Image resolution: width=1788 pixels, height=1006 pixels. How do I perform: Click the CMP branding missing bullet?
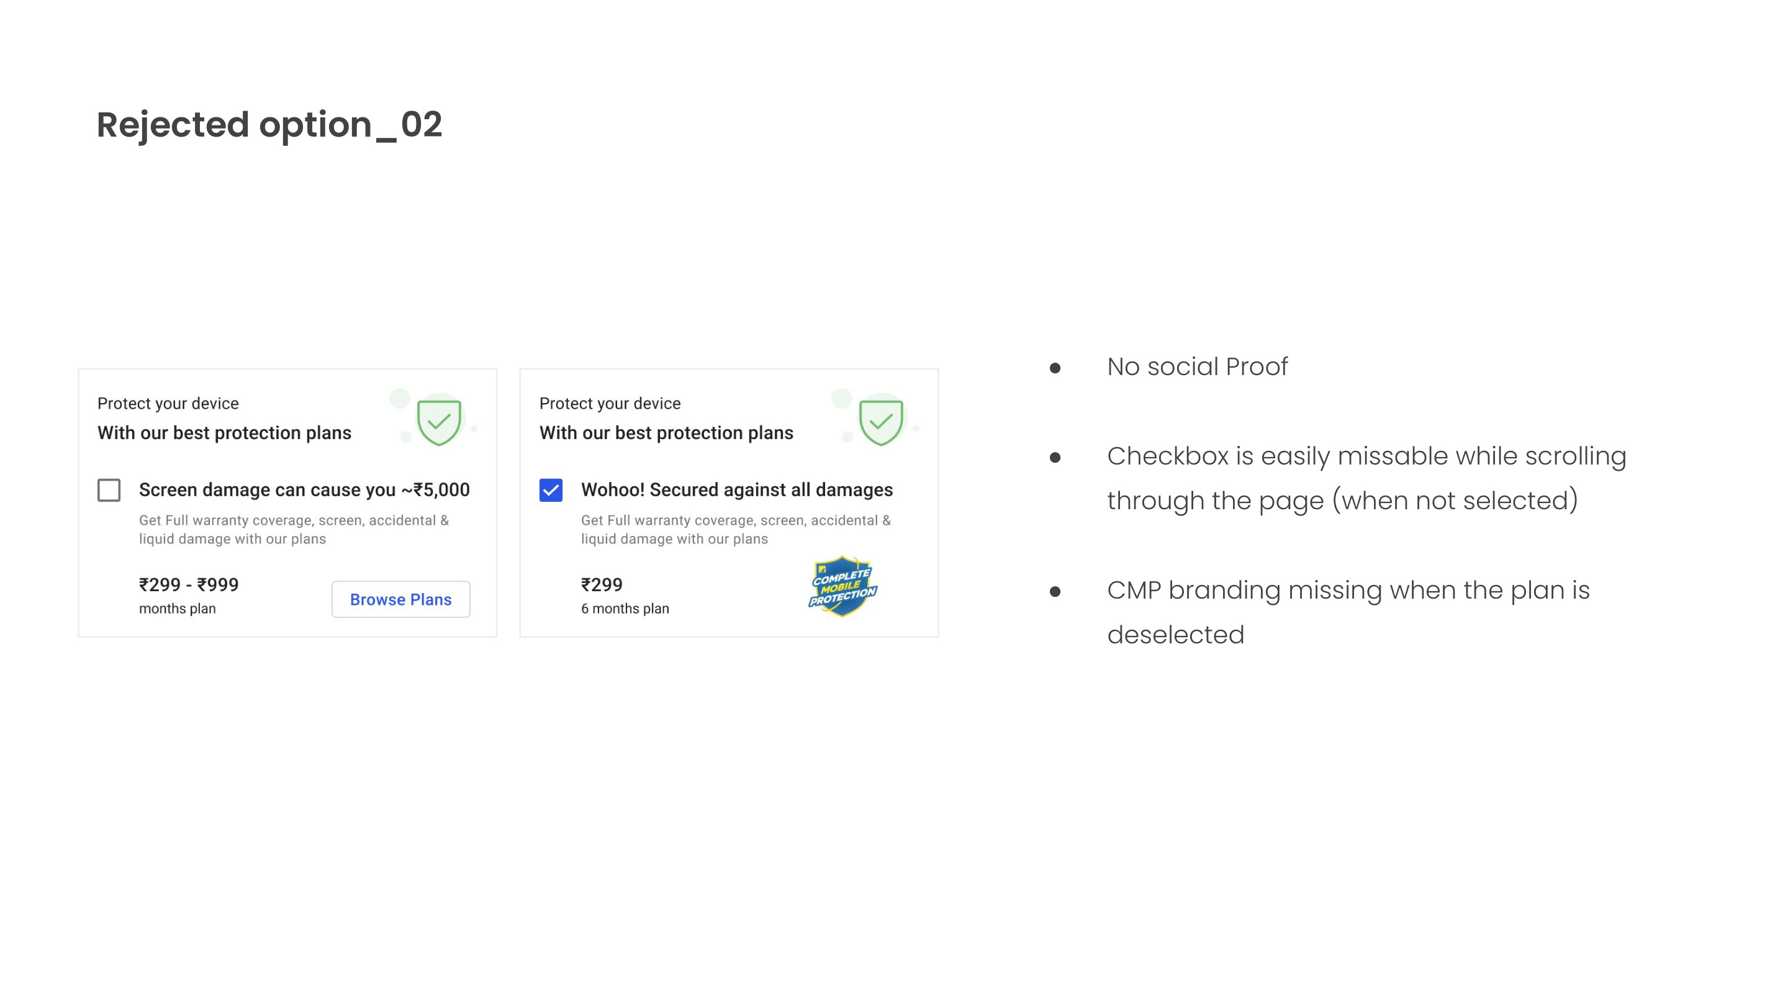1348,612
